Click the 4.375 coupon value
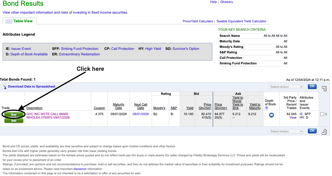The height and width of the screenshot is (176, 332). [99, 114]
